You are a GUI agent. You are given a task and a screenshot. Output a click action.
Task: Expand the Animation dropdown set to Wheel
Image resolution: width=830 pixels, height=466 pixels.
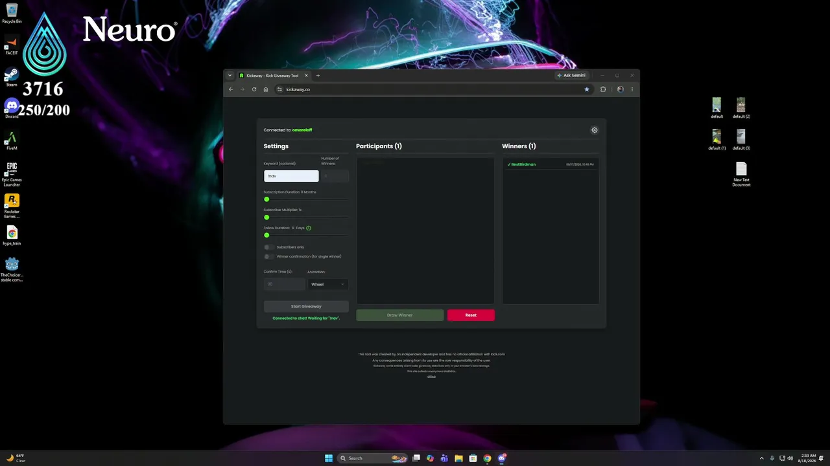pyautogui.click(x=327, y=284)
